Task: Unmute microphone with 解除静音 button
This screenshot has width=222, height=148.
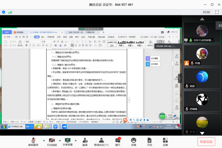Action: tap(33, 142)
